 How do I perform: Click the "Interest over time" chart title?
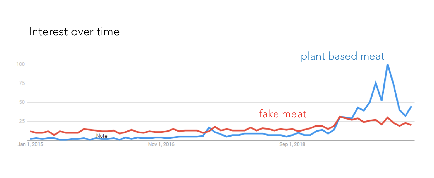coord(74,32)
